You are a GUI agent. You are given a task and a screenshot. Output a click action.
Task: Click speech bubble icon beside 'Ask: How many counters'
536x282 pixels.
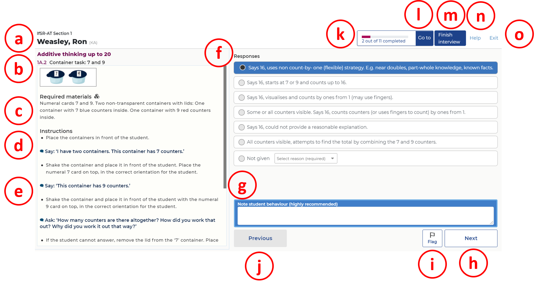[42, 220]
